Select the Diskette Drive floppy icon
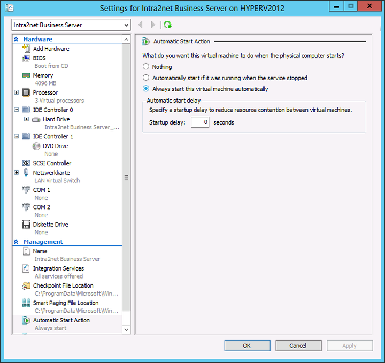The width and height of the screenshot is (385, 363). tap(26, 225)
